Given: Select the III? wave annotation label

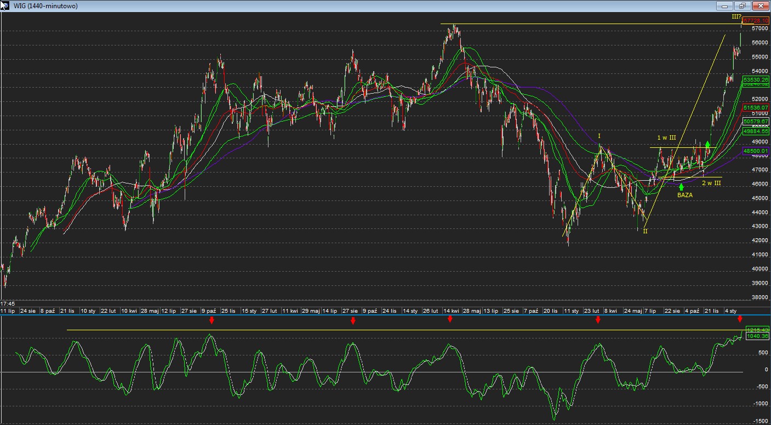Looking at the screenshot, I should click(736, 16).
